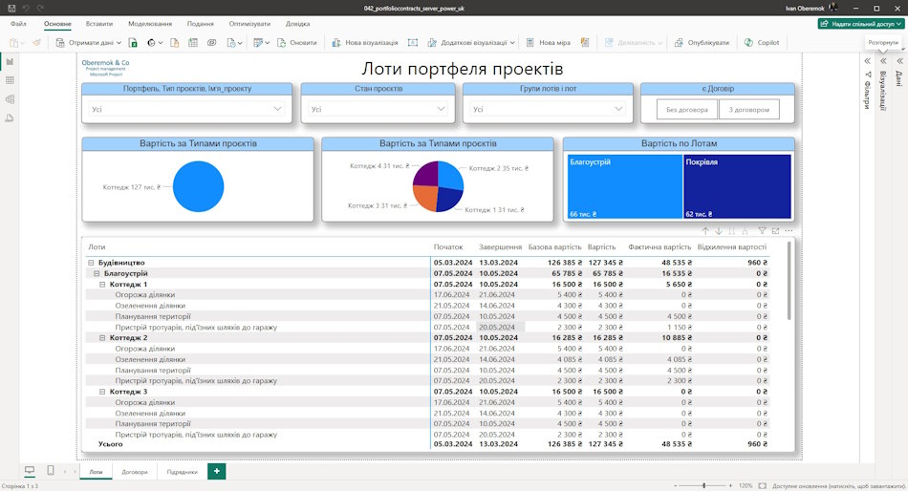Click the Quick measure icon
The image size is (908, 491).
585,43
